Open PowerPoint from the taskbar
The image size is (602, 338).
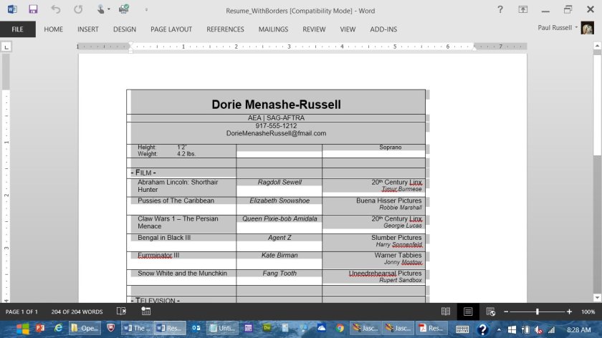tap(39, 329)
